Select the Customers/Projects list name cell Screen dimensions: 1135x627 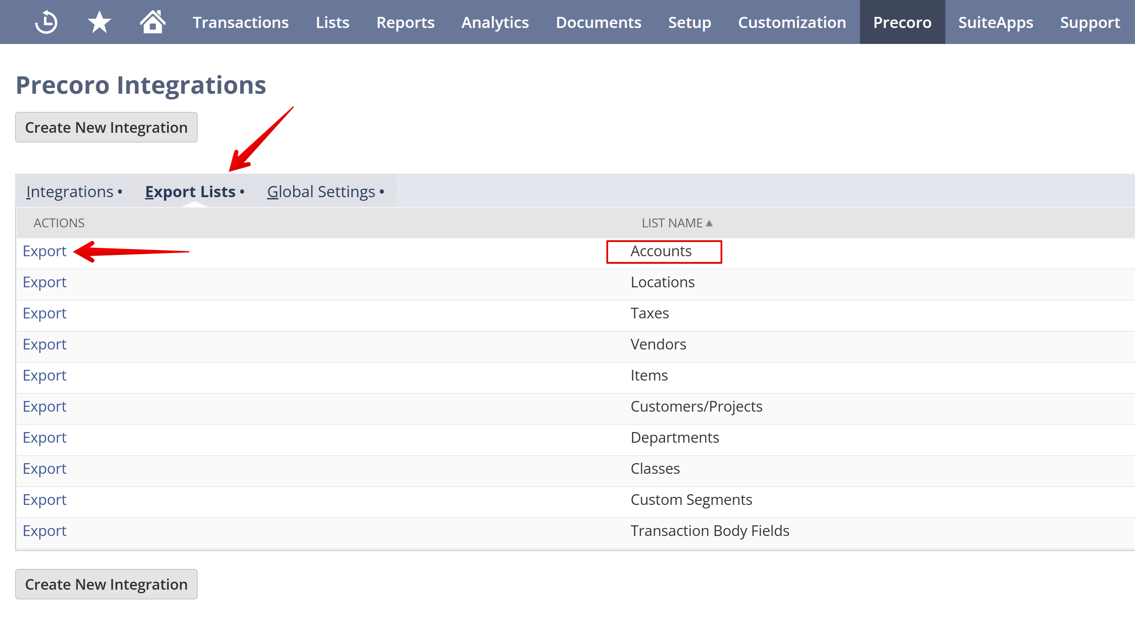pyautogui.click(x=697, y=407)
